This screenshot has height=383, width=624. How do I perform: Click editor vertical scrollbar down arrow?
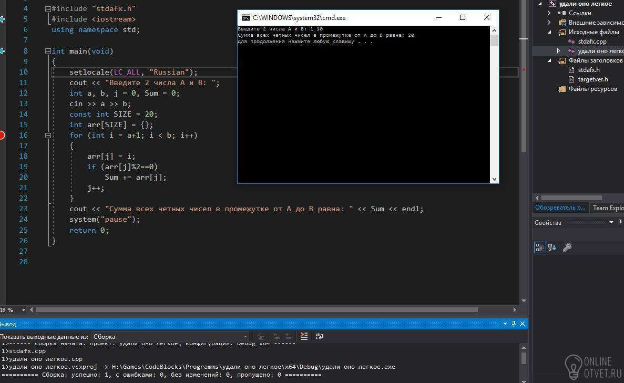524,301
